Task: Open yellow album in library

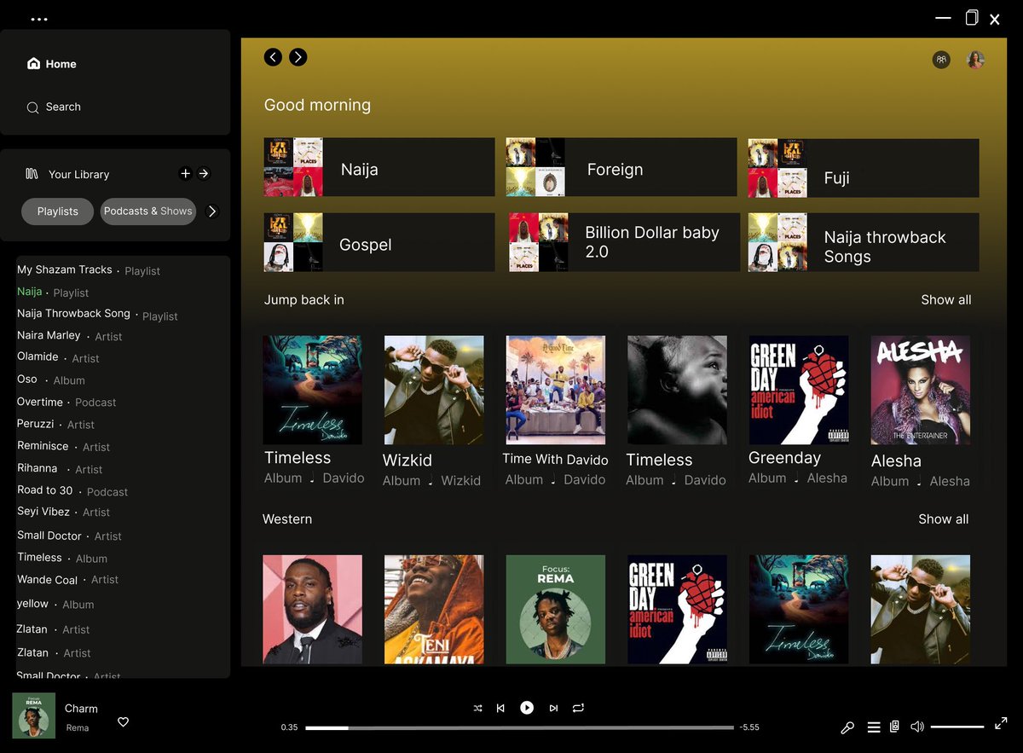Action: click(x=55, y=604)
